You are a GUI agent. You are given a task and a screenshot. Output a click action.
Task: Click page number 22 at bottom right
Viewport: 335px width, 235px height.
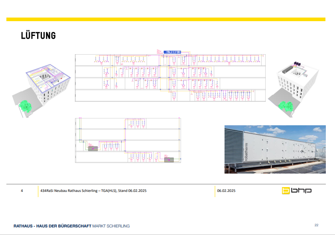316,225
